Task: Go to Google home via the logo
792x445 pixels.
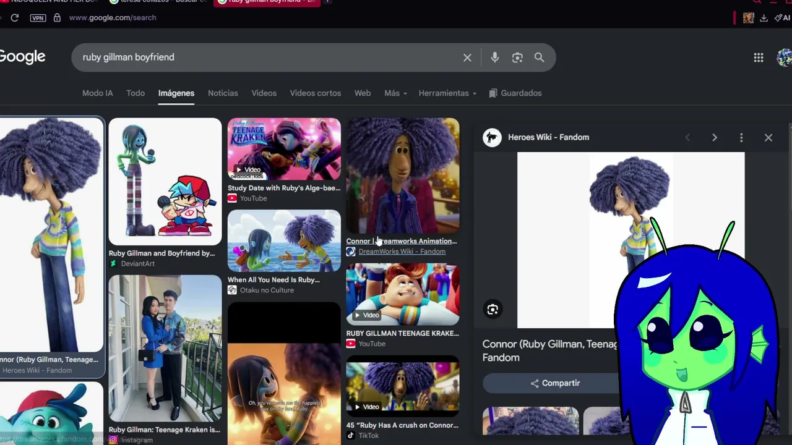Action: point(23,57)
